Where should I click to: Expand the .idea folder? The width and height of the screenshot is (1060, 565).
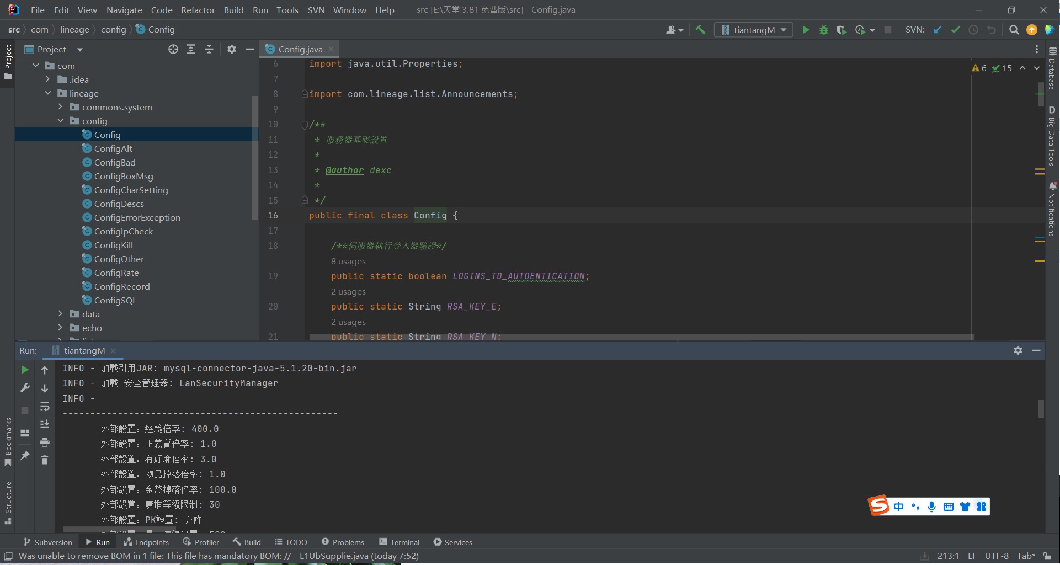(x=48, y=79)
